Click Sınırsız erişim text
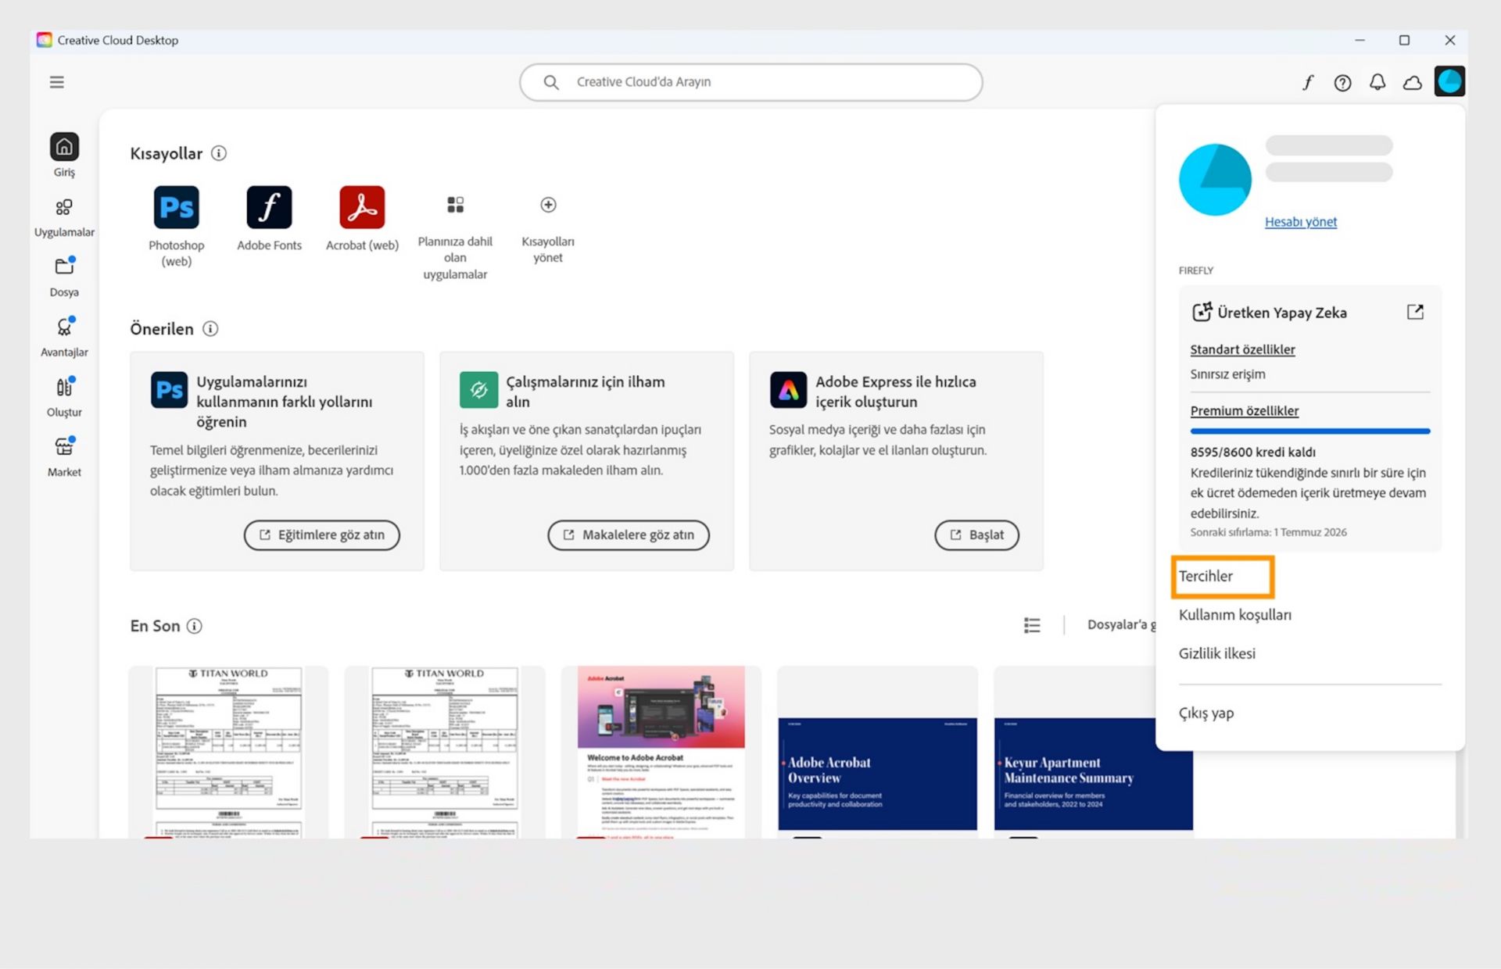This screenshot has height=969, width=1501. [x=1227, y=374]
